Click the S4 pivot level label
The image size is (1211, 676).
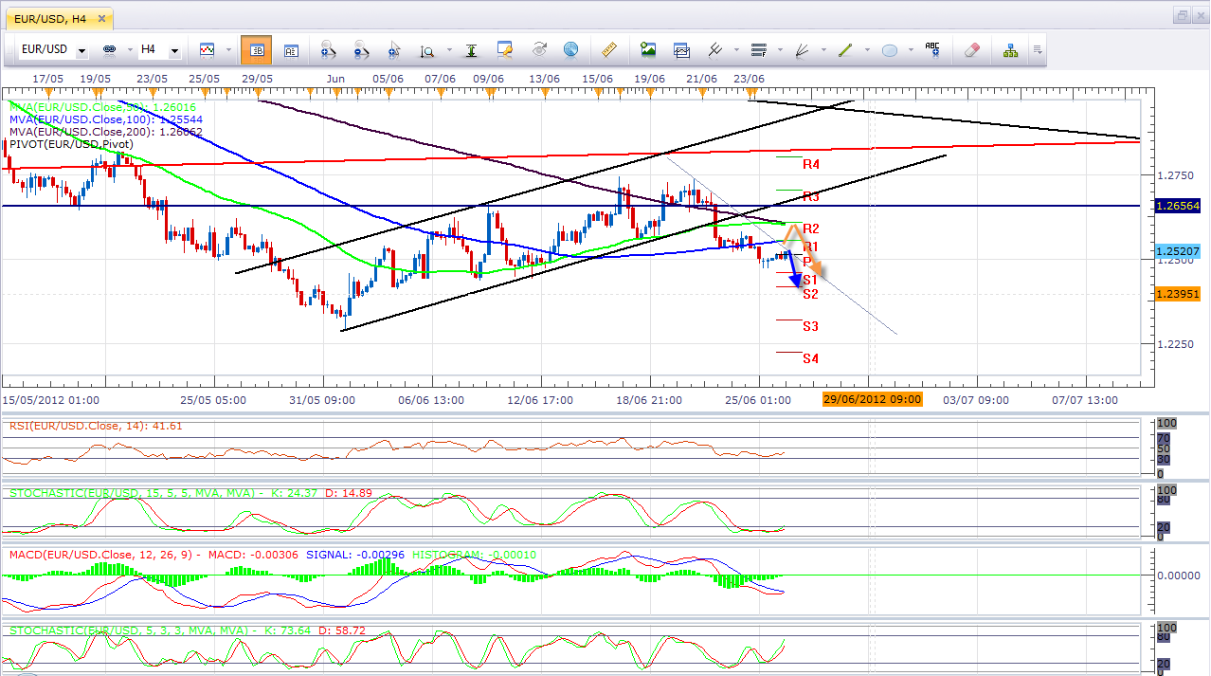pos(811,358)
